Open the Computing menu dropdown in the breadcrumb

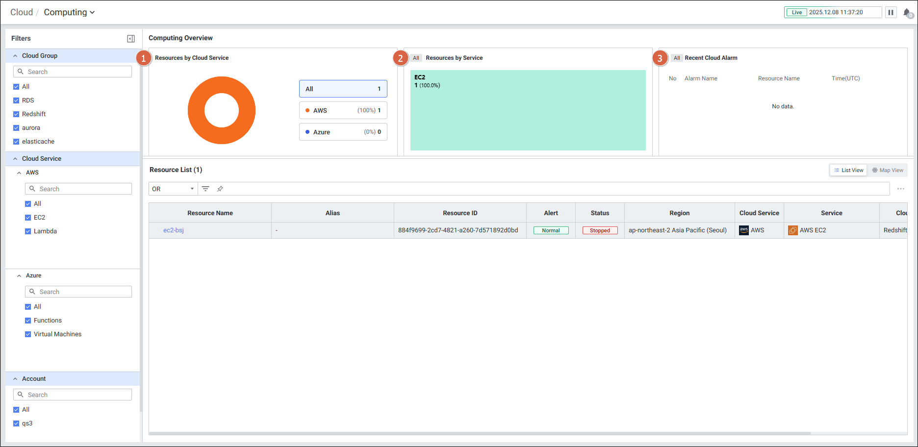pyautogui.click(x=69, y=12)
